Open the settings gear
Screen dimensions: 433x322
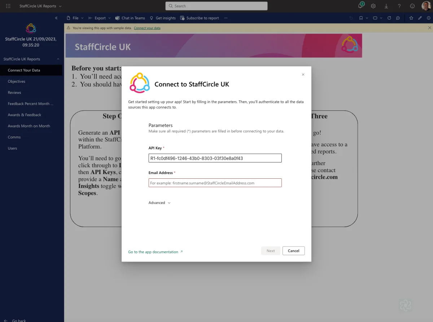[x=373, y=6]
